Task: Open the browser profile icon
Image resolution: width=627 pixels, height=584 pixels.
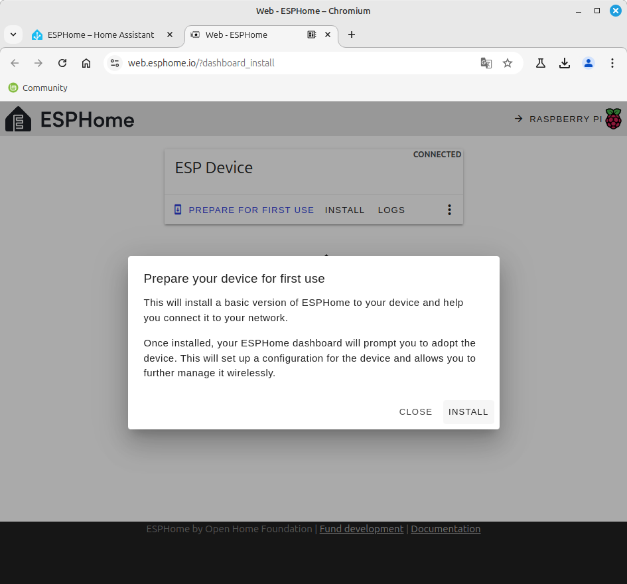Action: (589, 63)
